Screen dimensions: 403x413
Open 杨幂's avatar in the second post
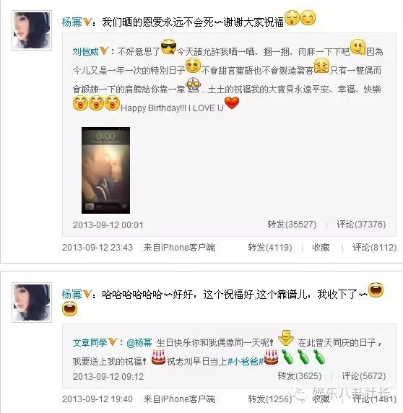(x=32, y=303)
